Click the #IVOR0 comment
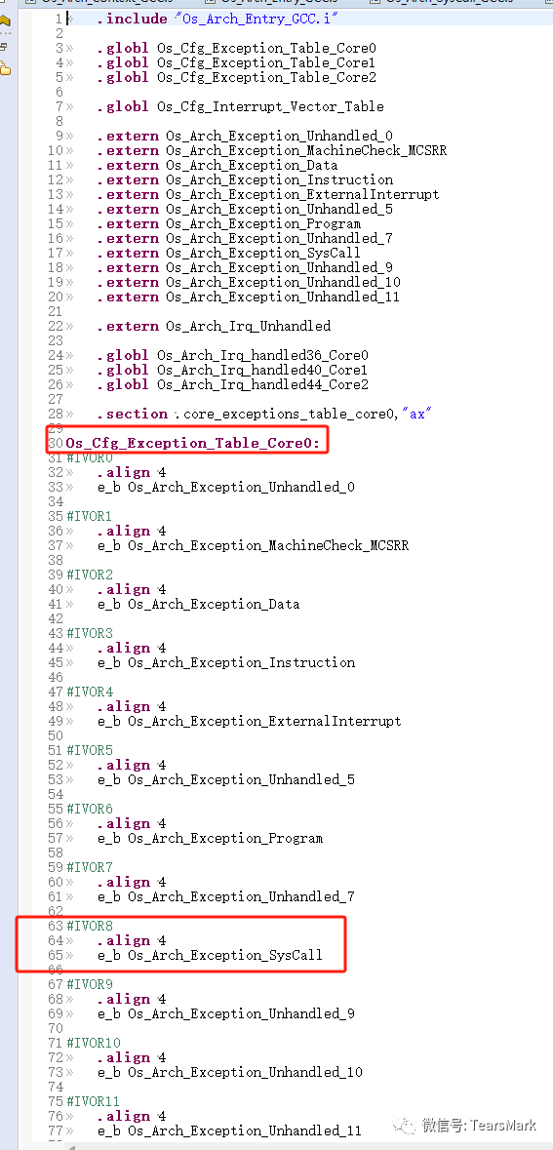Image resolution: width=553 pixels, height=1150 pixels. (90, 457)
